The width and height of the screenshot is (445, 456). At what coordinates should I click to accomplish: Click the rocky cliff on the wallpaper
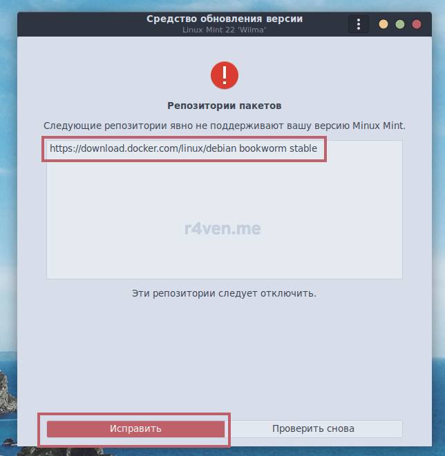8,393
